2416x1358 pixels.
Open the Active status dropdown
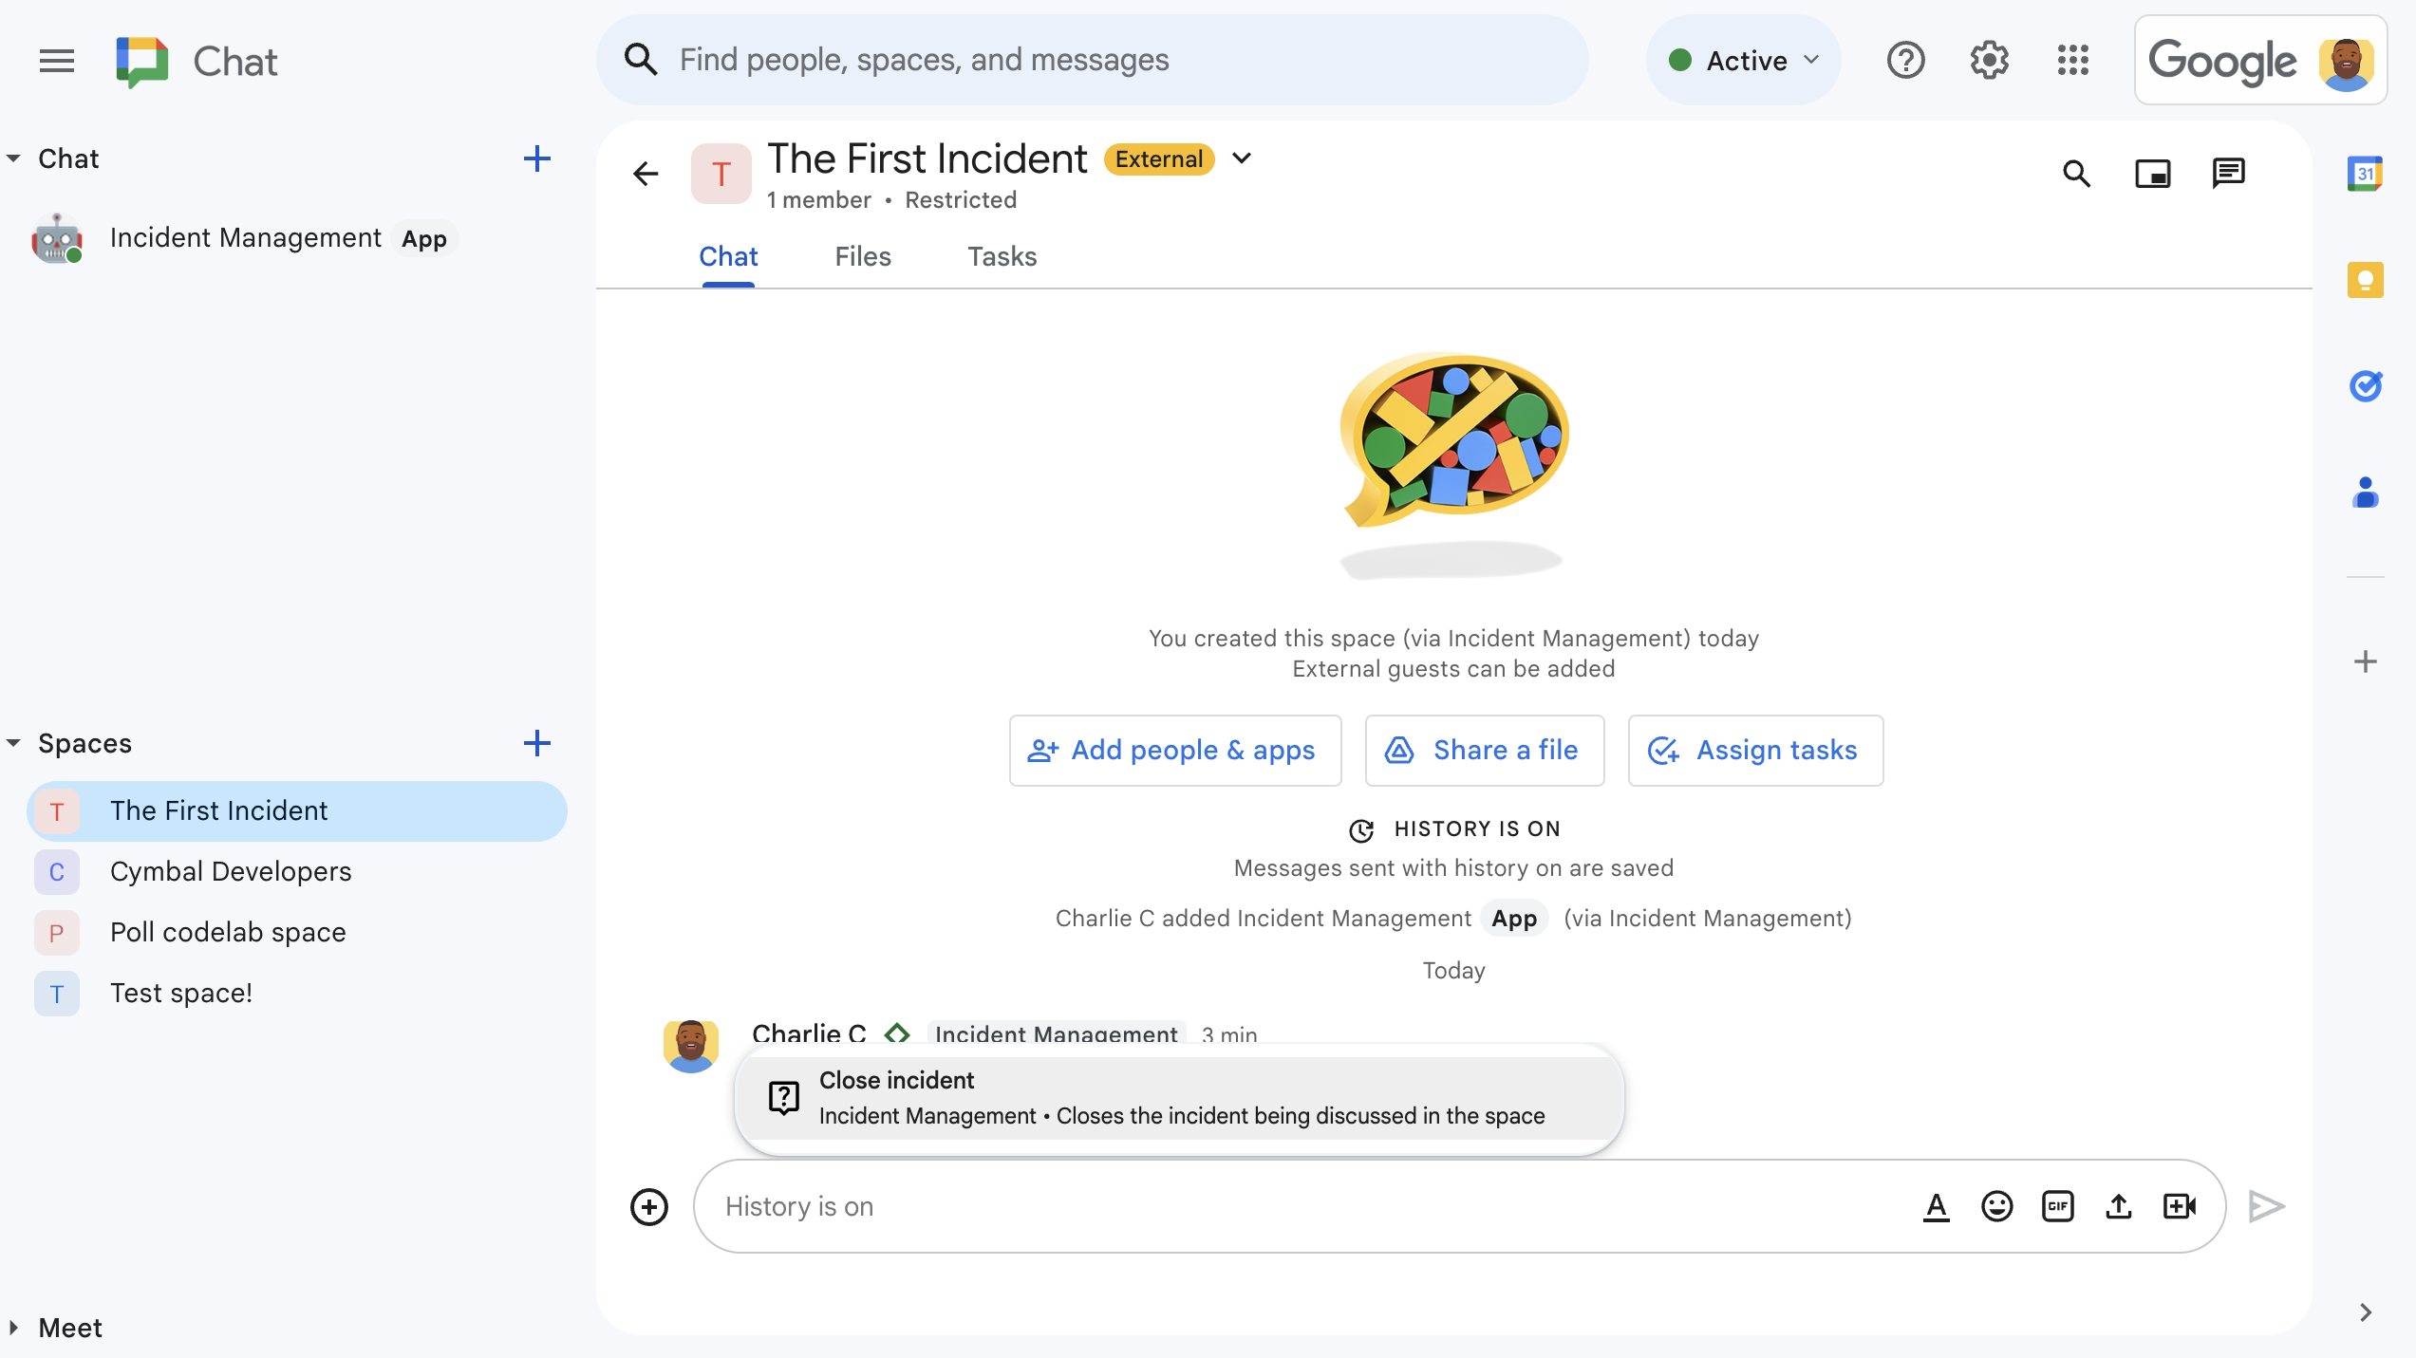coord(1744,61)
